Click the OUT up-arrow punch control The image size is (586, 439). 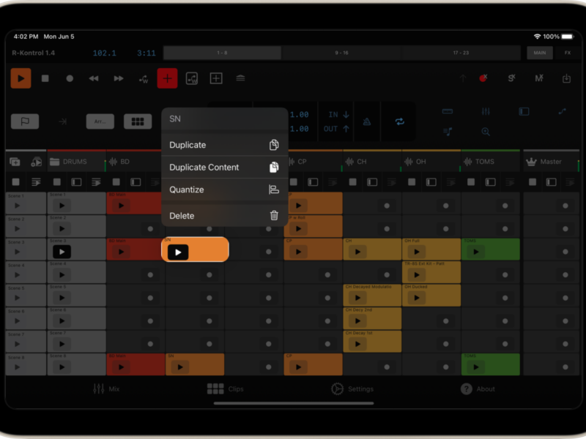click(x=336, y=129)
